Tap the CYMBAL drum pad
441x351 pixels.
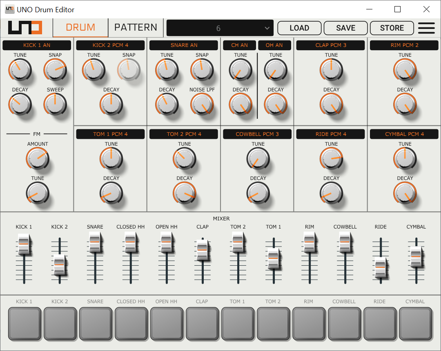415,323
